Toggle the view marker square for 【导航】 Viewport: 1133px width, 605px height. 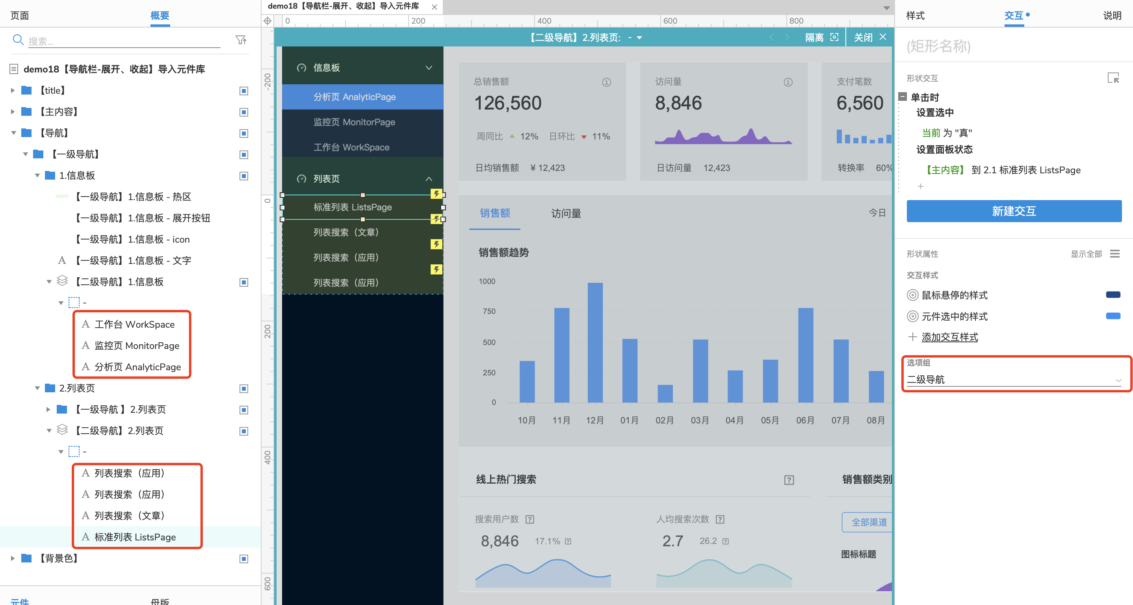(244, 133)
